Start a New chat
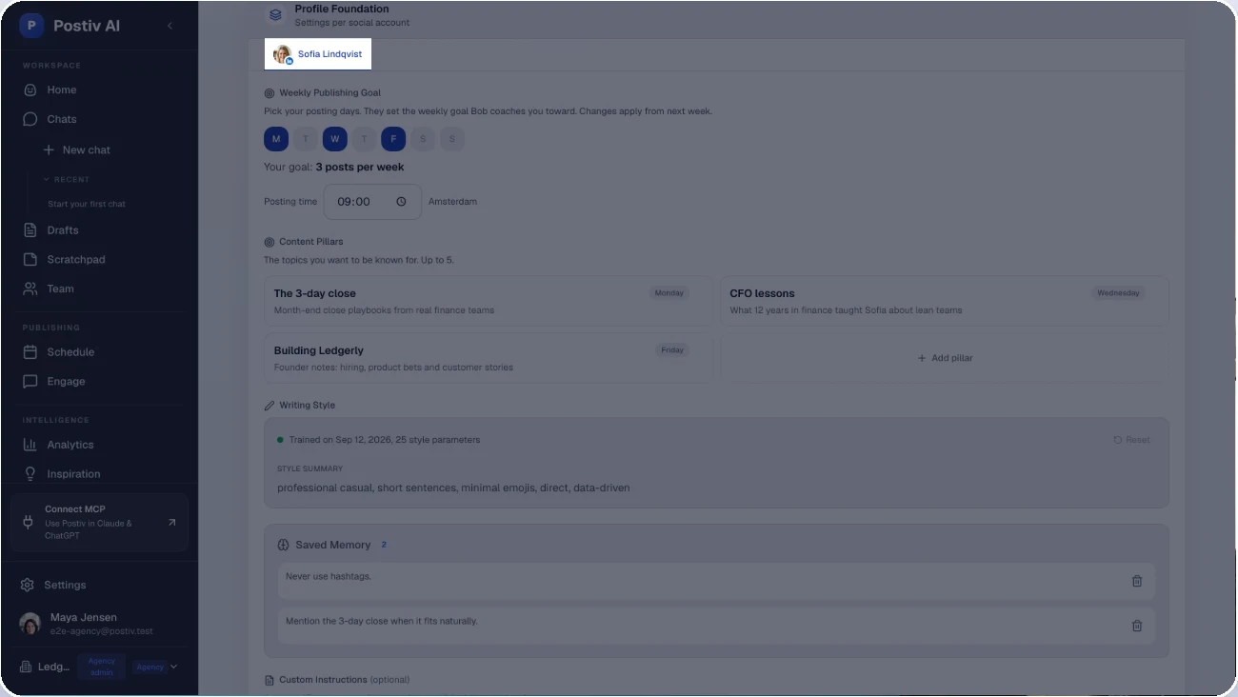Screen dimensions: 1238x697 click(x=76, y=149)
